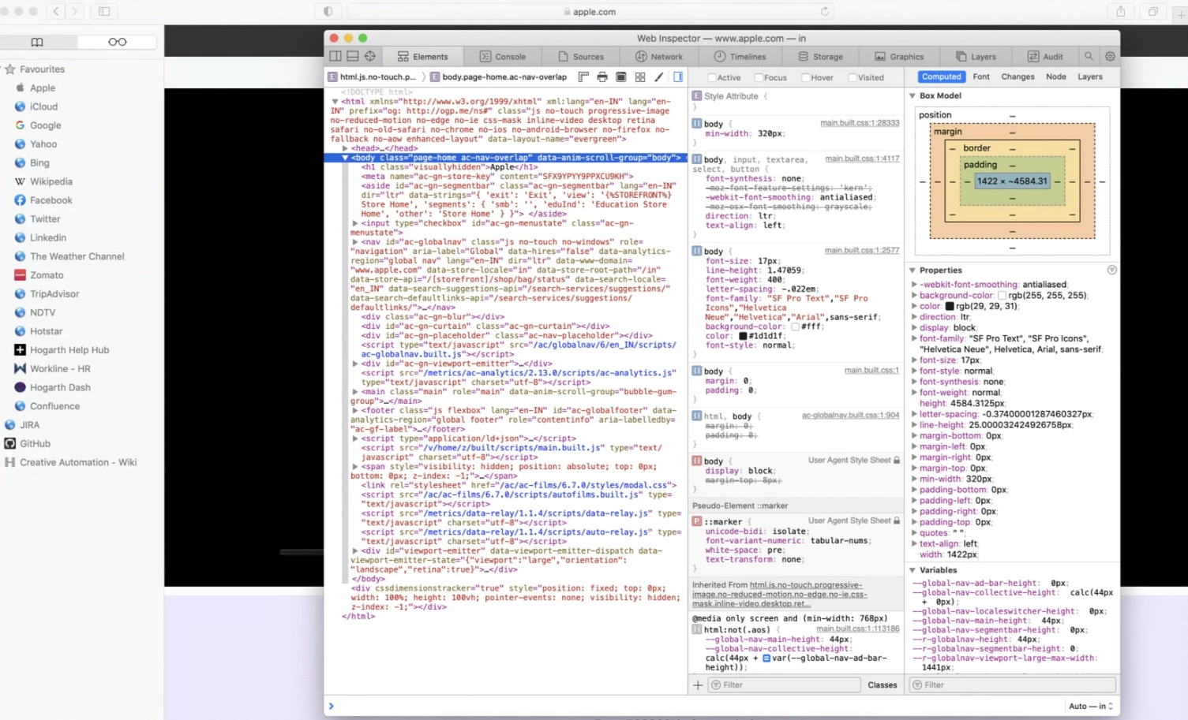The height and width of the screenshot is (720, 1188).
Task: Expand font-family computed property
Action: pyautogui.click(x=915, y=338)
